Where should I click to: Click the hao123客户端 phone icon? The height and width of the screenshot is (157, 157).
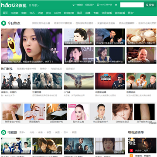98,5
